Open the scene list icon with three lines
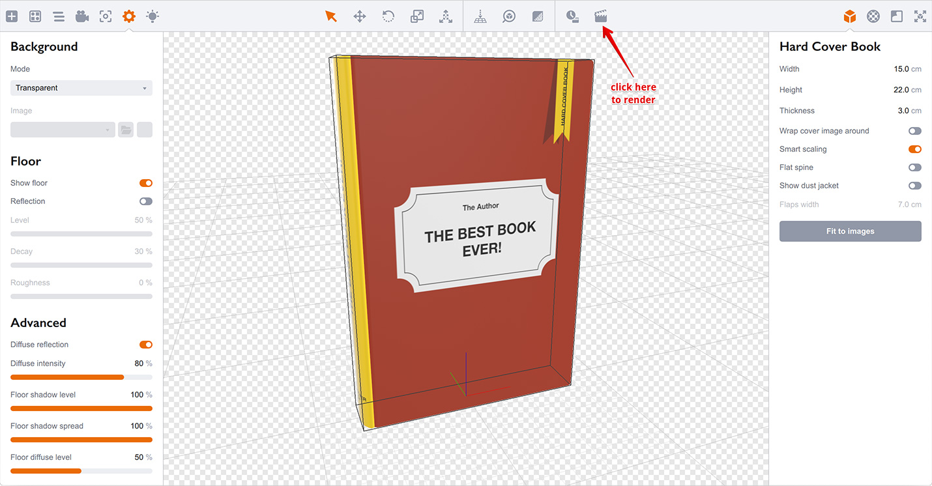This screenshot has height=486, width=932. coord(59,16)
